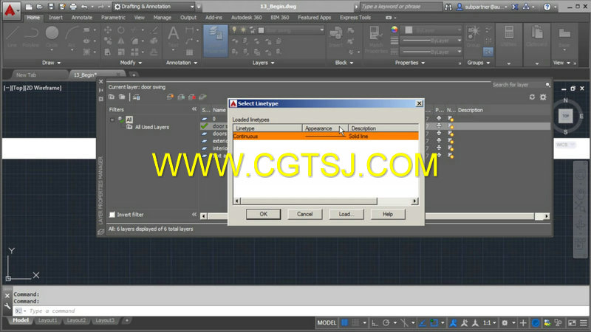
Task: Switch to the New Tab file tab
Action: pyautogui.click(x=26, y=75)
